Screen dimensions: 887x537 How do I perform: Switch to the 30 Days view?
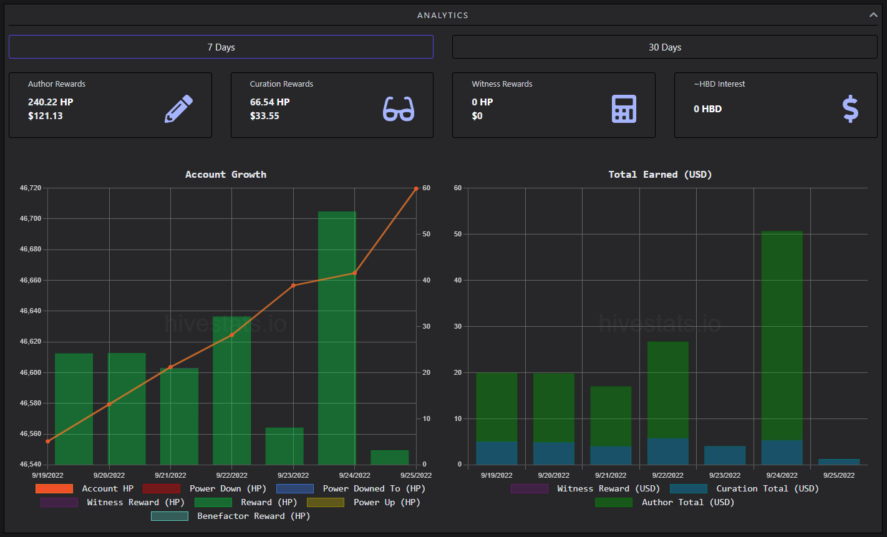pos(665,47)
